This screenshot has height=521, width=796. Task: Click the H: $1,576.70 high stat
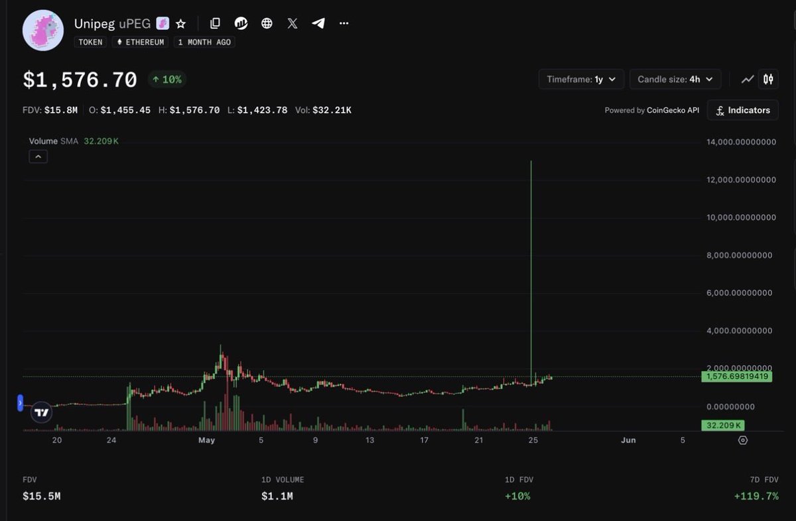[188, 110]
